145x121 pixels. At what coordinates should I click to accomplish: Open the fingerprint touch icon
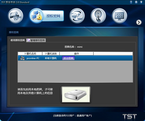click(x=98, y=16)
